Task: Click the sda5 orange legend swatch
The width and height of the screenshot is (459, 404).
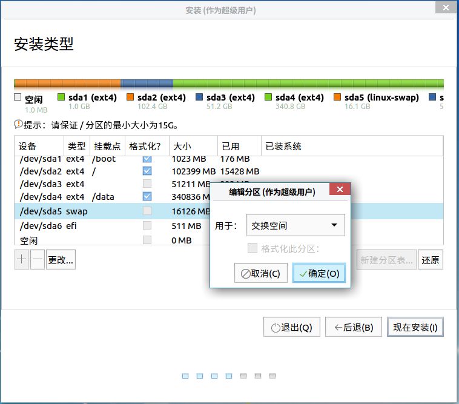Action: pos(337,97)
